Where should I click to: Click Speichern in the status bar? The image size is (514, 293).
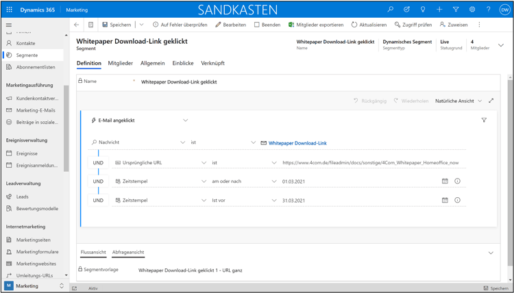(496, 288)
